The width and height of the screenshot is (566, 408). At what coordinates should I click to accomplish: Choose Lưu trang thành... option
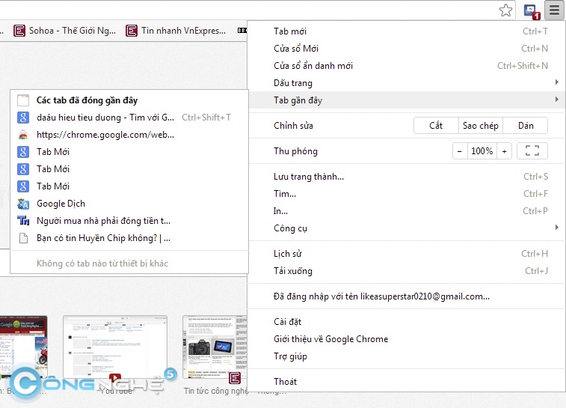tap(407, 177)
